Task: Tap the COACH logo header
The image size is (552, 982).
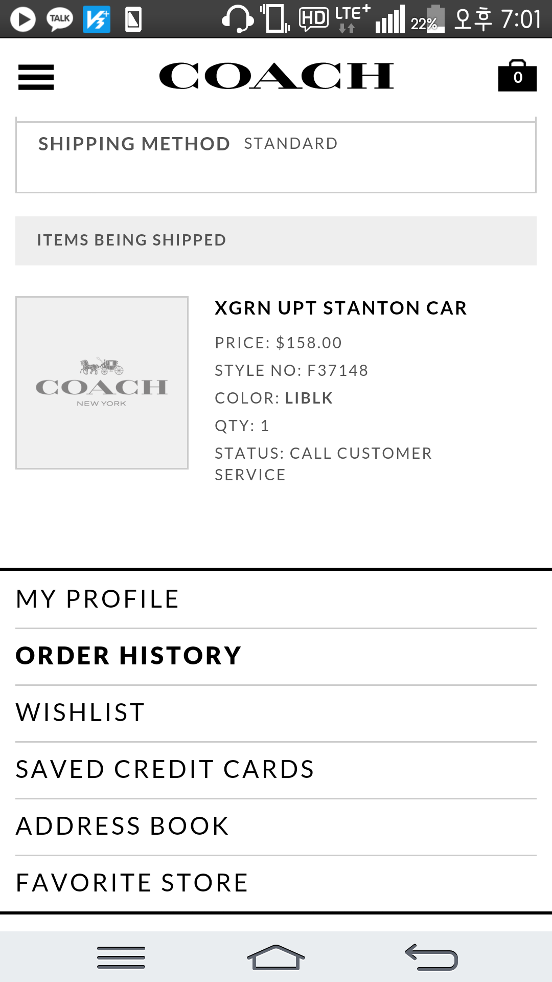Action: point(276,76)
